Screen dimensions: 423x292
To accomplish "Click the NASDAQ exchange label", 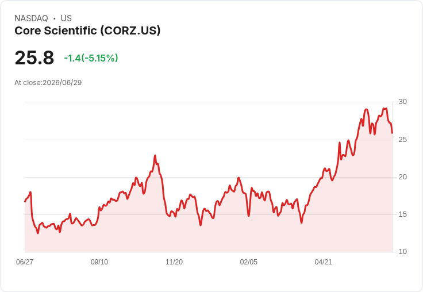I will [x=31, y=18].
